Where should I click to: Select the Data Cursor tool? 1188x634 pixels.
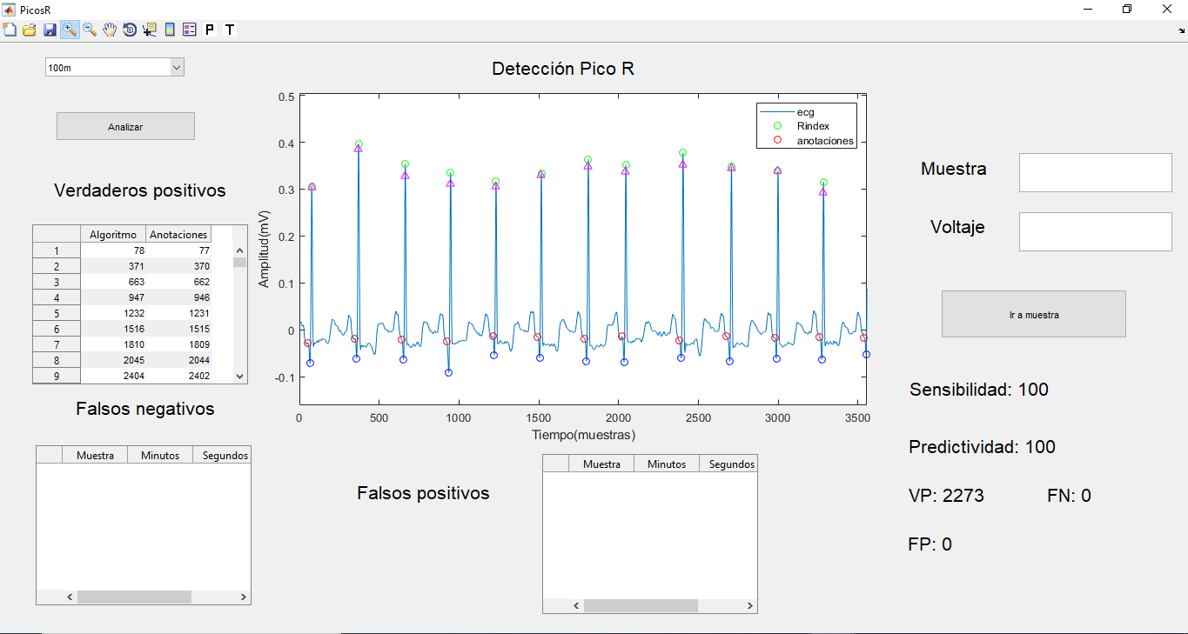(x=150, y=30)
